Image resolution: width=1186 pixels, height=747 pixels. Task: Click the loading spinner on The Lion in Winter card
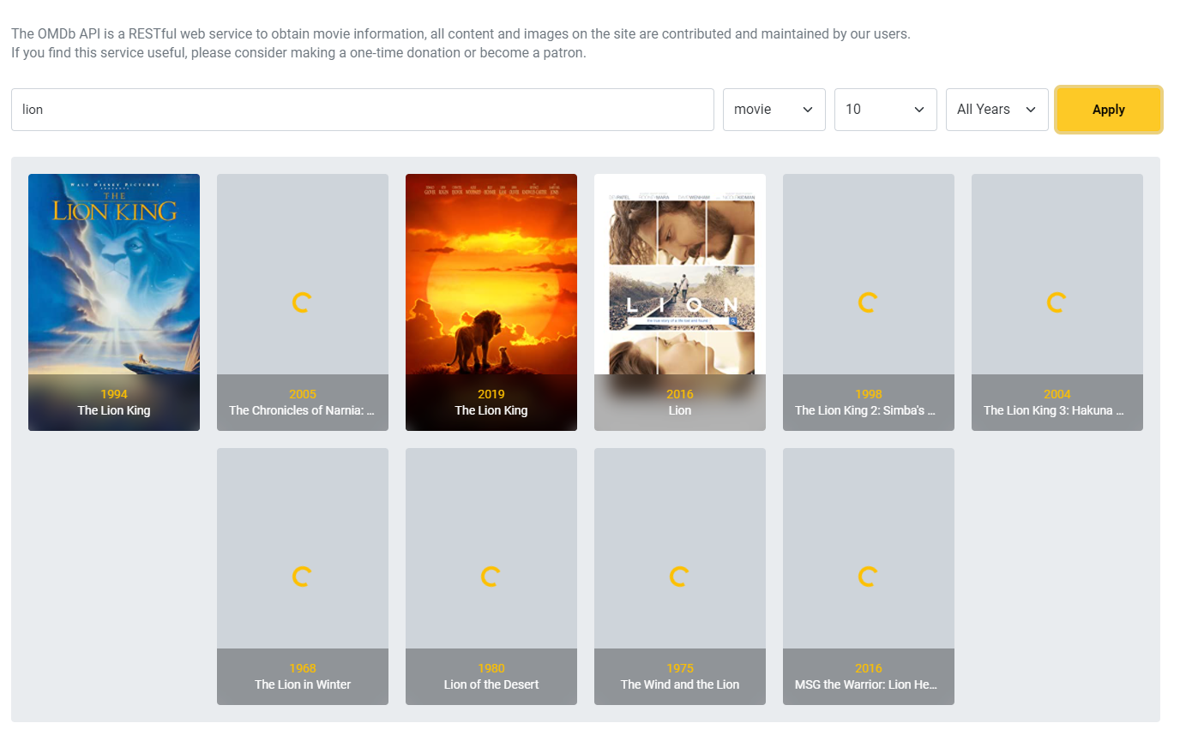point(302,577)
